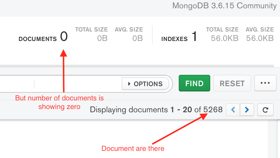The height and width of the screenshot is (158, 280).
Task: Click the 'Displaying documents 1 - 20' text
Action: point(141,110)
